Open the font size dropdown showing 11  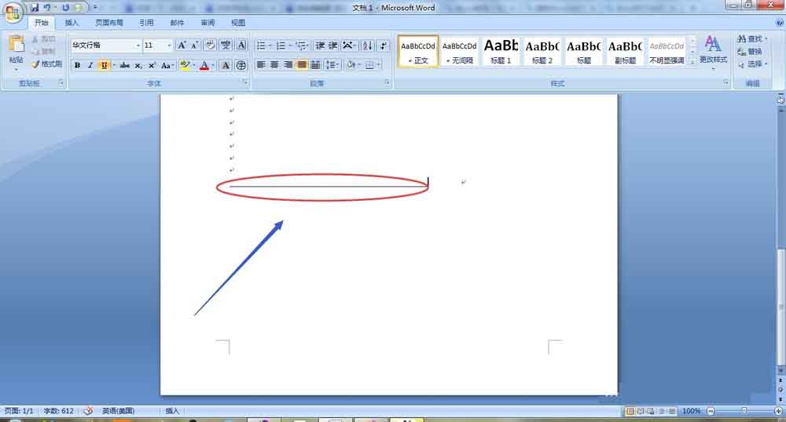(x=169, y=45)
